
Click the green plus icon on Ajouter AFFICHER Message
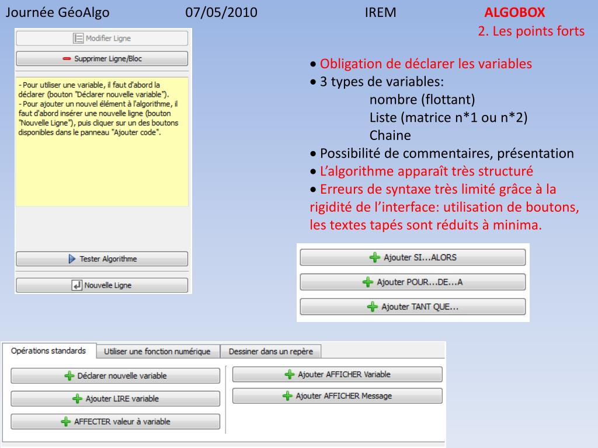tap(287, 396)
